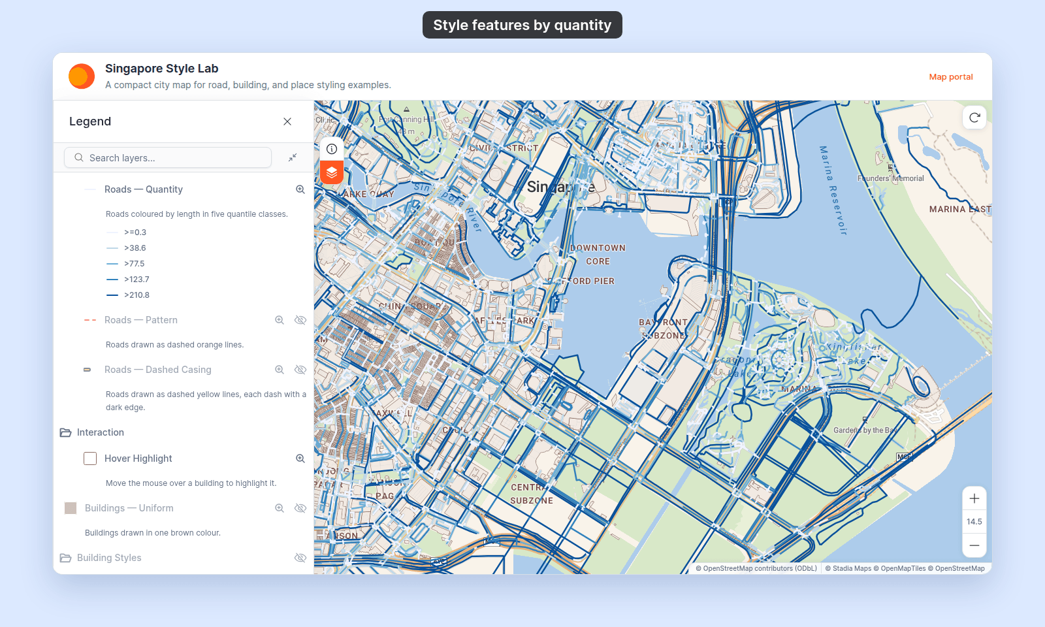Show the Roads — Pattern layer
The height and width of the screenshot is (627, 1045).
300,320
